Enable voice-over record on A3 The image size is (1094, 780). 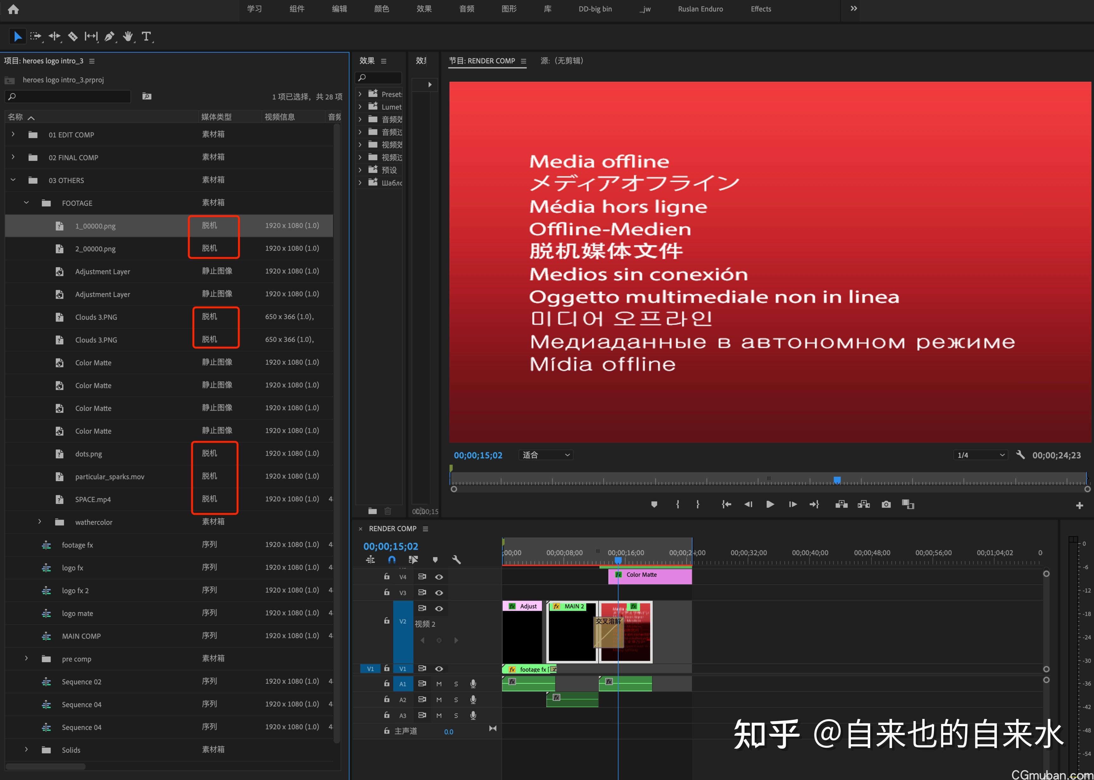coord(473,715)
